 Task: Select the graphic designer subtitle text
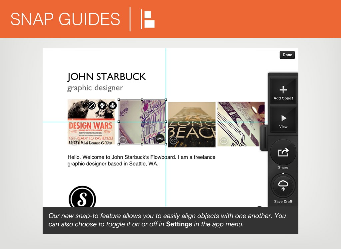[95, 88]
